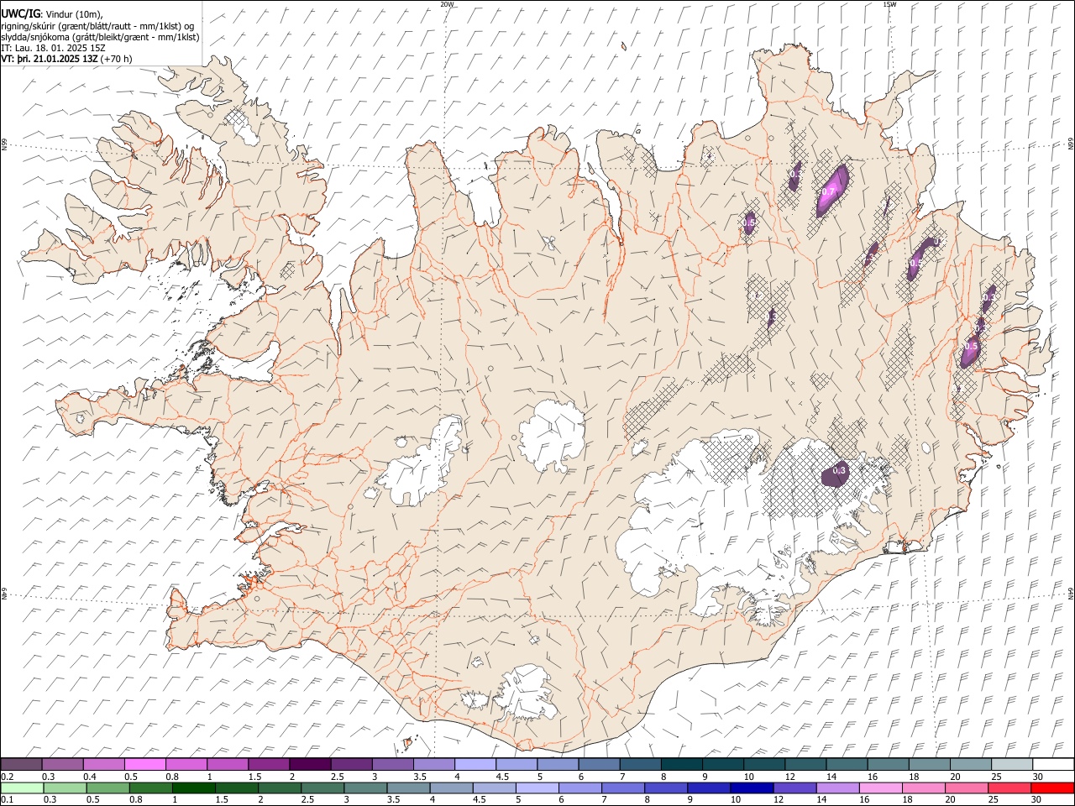The width and height of the screenshot is (1075, 806).
Task: Select the pink 20 swatch in bottom legend row
Action: [x=965, y=788]
